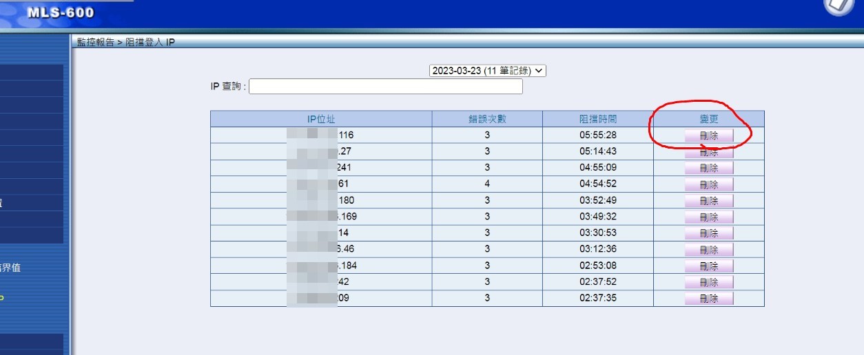This screenshot has width=864, height=355.
Task: Click 刪除 in the row blocked at 05:14:43
Action: (708, 152)
